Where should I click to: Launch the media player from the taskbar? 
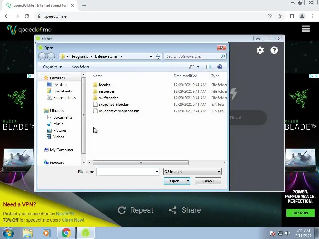(x=46, y=233)
